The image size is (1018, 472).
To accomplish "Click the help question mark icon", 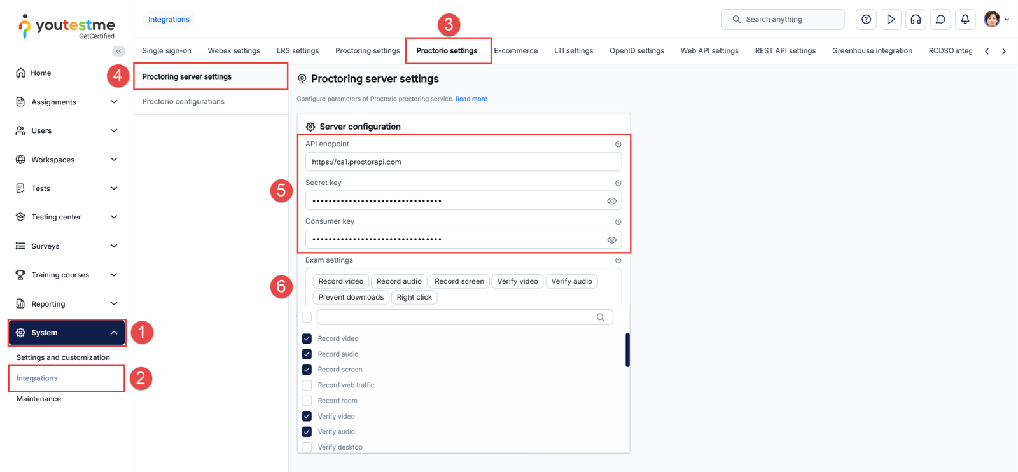I will 866,20.
